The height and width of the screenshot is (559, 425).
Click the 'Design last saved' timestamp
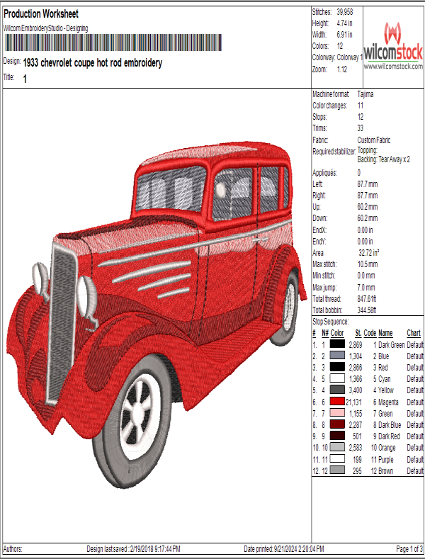click(133, 549)
